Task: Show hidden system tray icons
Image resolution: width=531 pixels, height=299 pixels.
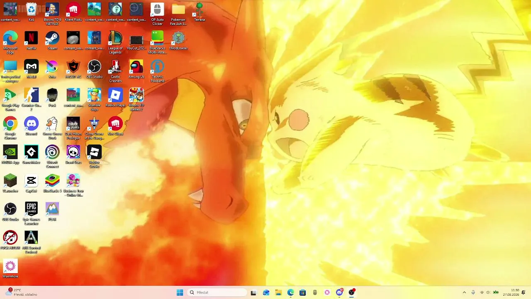Action: point(464,293)
